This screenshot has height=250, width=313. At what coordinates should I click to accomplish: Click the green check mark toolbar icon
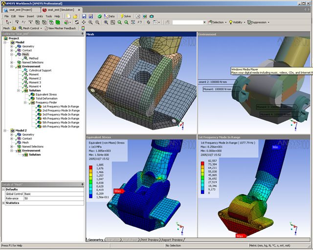click(x=100, y=16)
